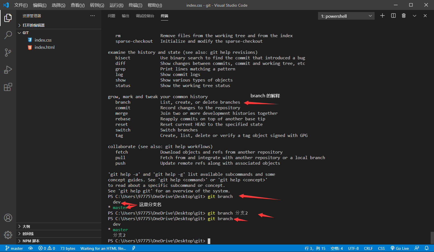Image resolution: width=434 pixels, height=252 pixels.
Task: Open notifications bell icon
Action: [x=427, y=248]
